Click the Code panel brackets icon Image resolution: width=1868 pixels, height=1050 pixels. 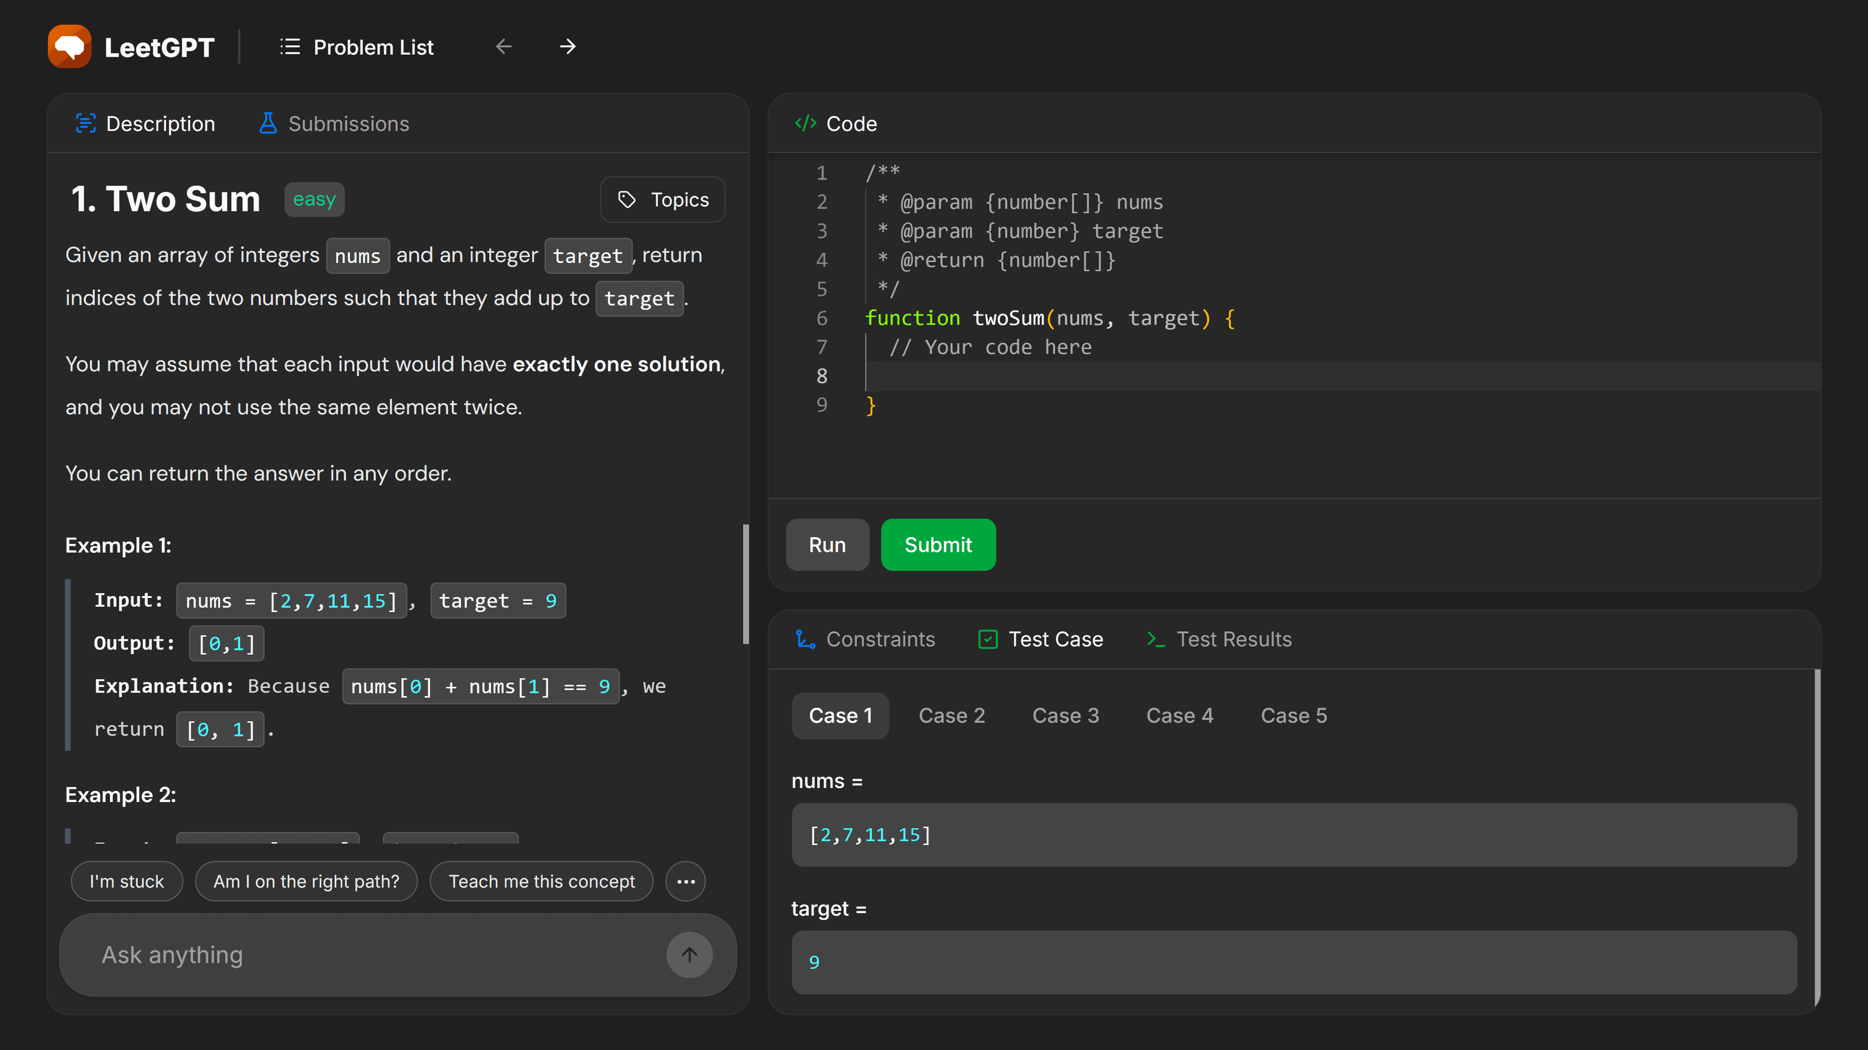click(x=805, y=124)
